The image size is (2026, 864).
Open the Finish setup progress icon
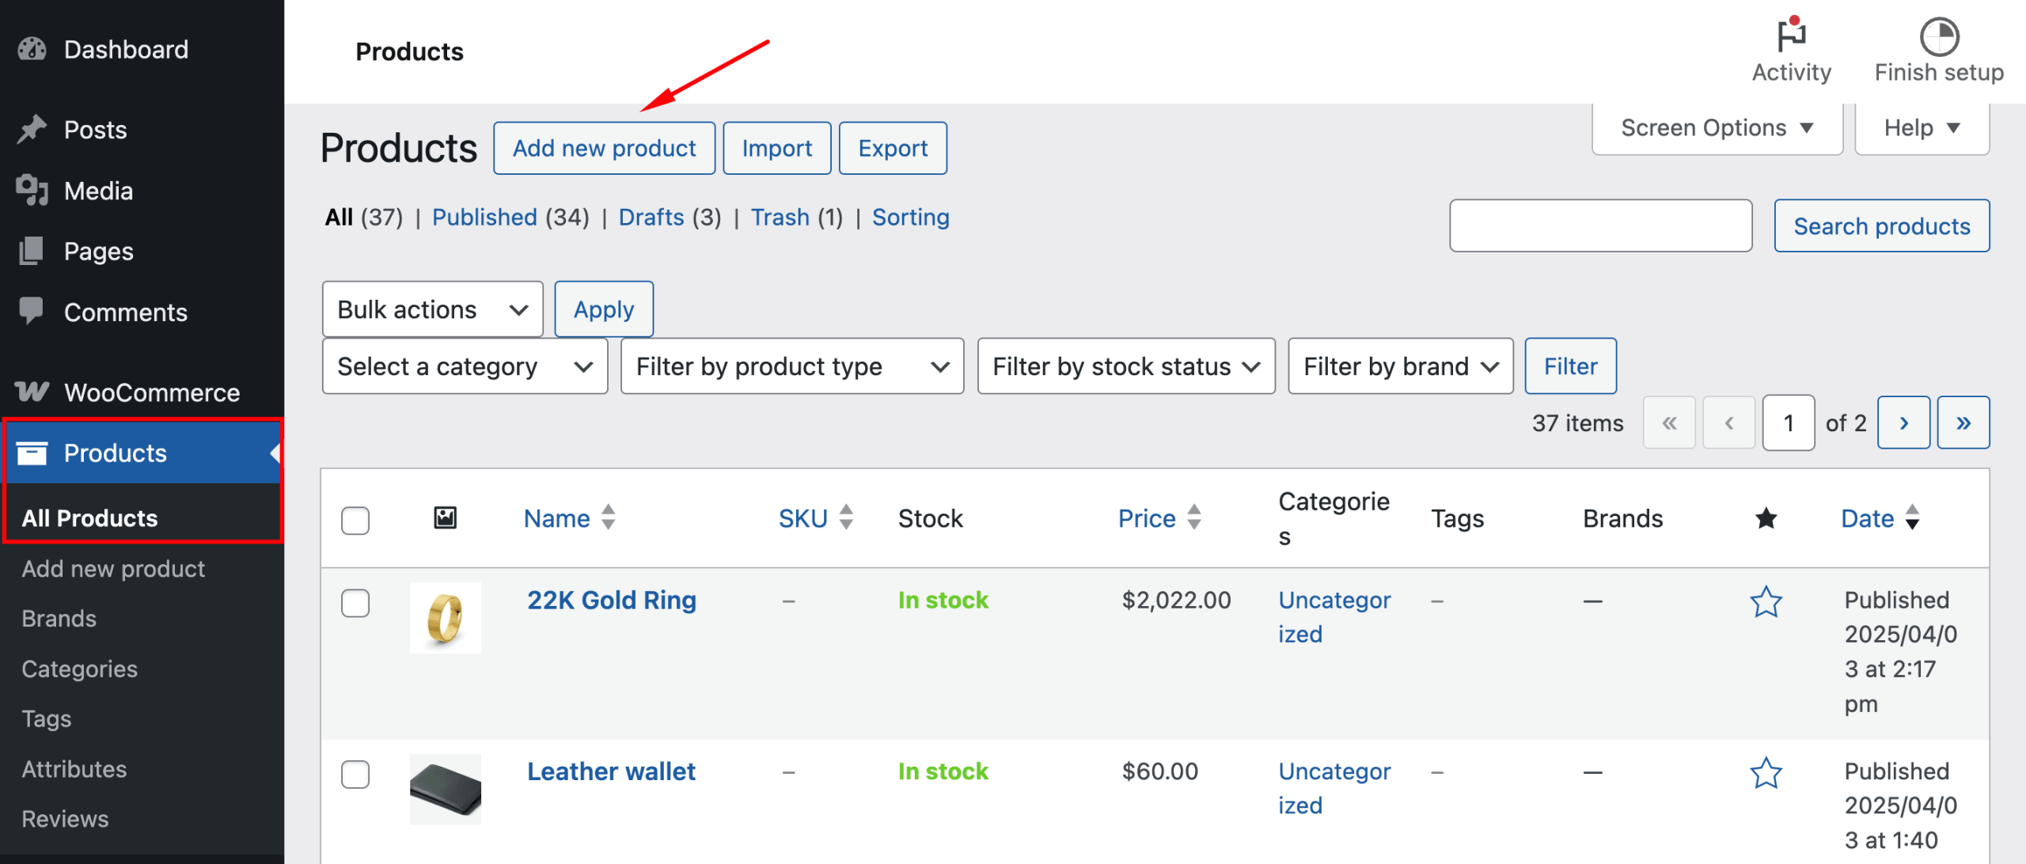(x=1939, y=36)
